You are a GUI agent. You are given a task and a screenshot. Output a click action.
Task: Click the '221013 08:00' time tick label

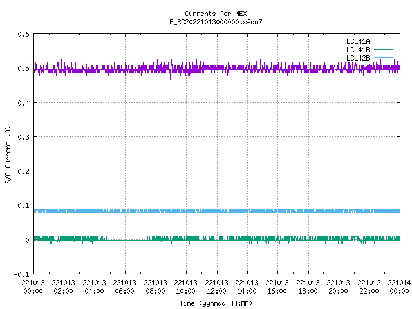(x=155, y=286)
